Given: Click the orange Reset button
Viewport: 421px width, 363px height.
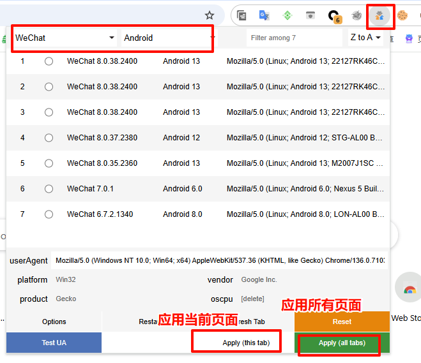Looking at the screenshot, I should 342,322.
